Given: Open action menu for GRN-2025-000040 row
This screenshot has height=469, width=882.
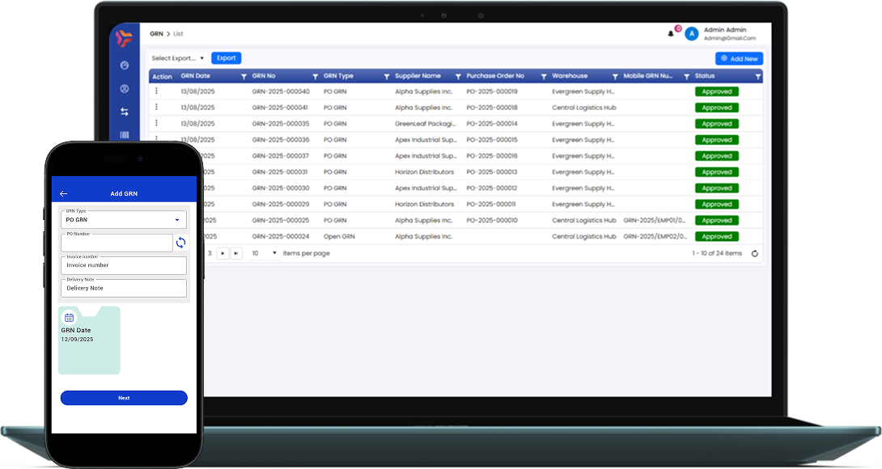Looking at the screenshot, I should [156, 91].
